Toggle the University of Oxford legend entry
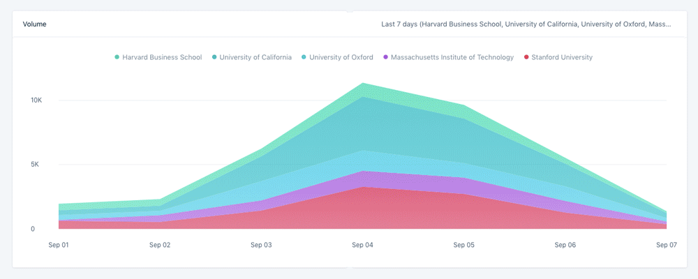 coord(337,57)
